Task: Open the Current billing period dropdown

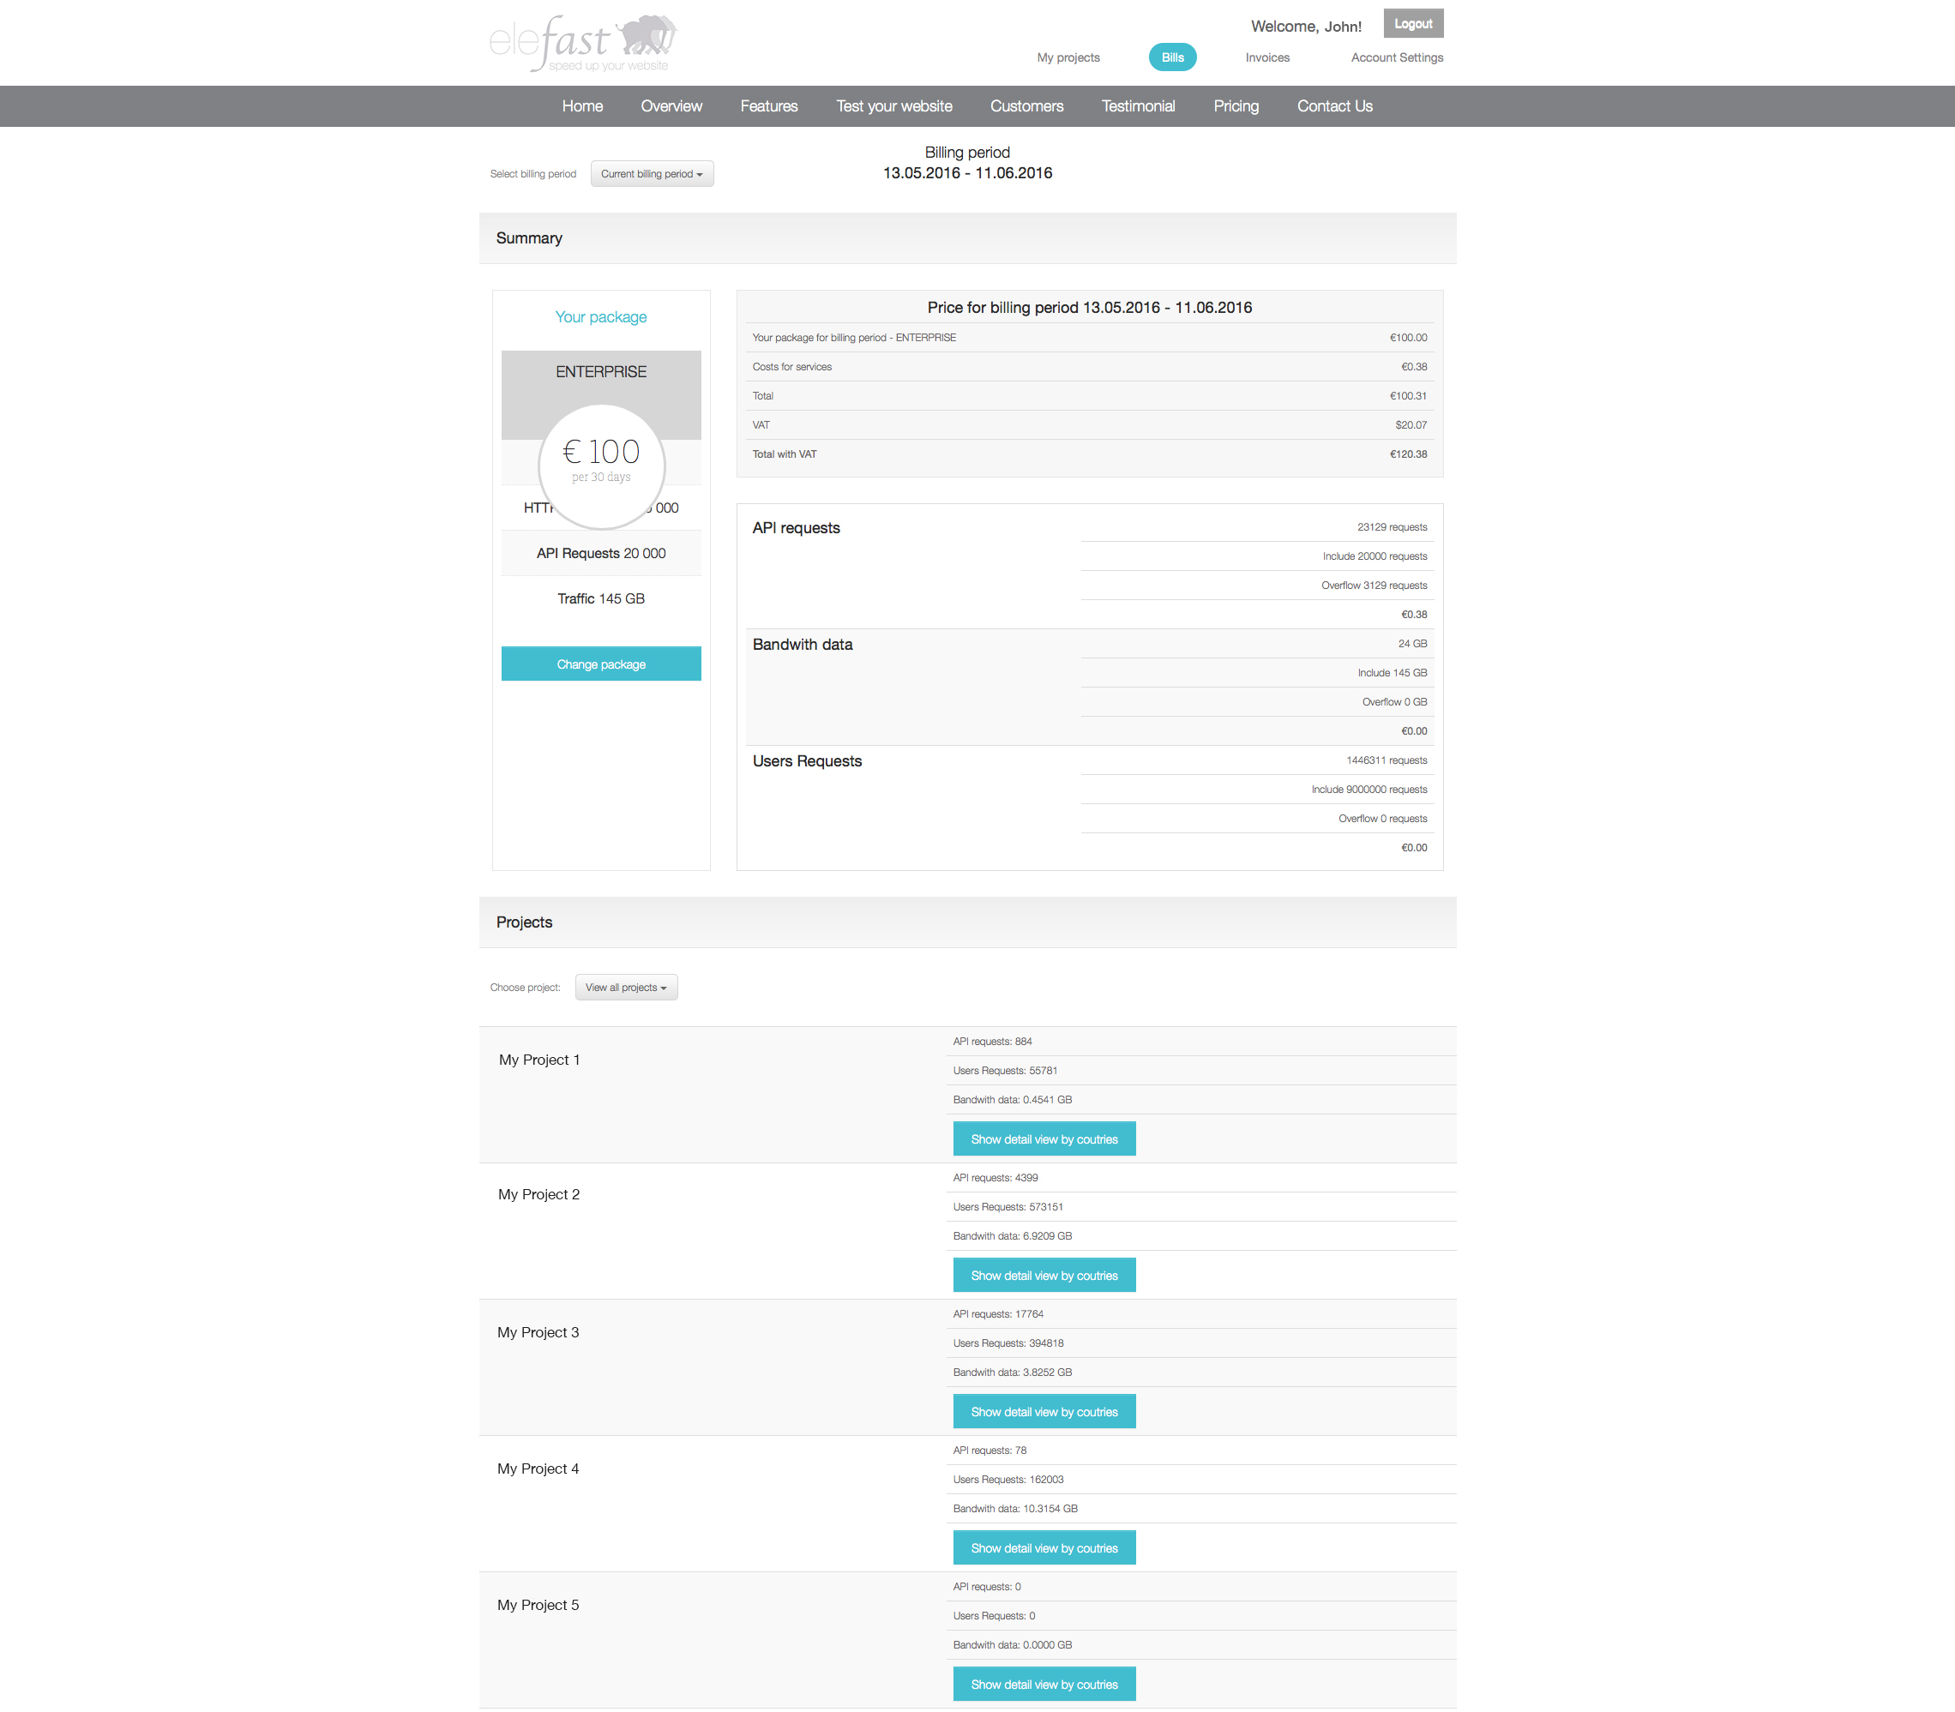Action: pos(652,174)
